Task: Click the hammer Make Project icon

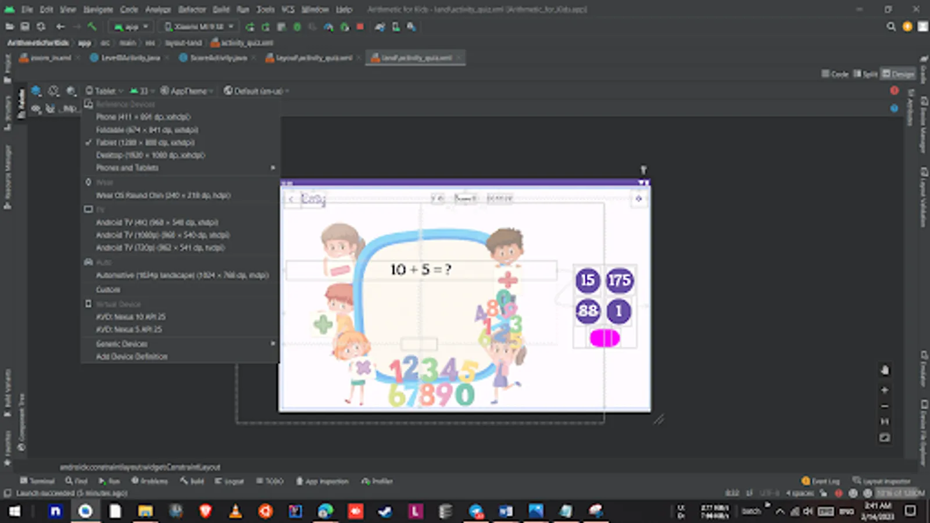Action: 92,27
